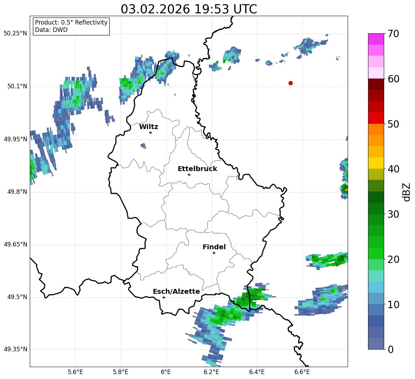Click the colorbar tick label 60
The image size is (415, 379).
coord(393,79)
